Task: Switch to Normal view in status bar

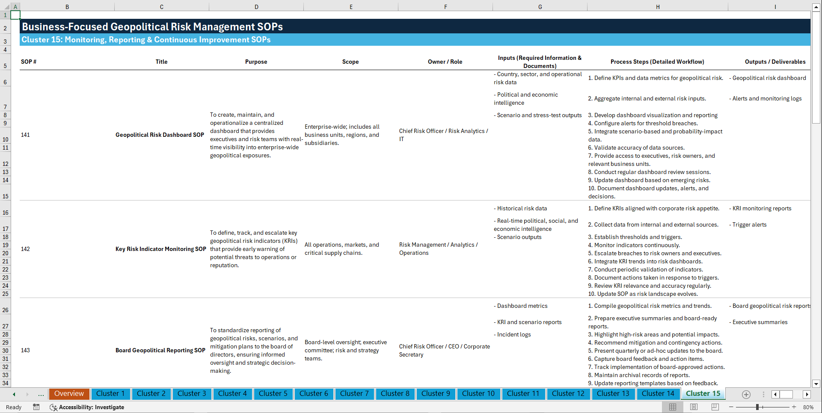Action: click(672, 407)
